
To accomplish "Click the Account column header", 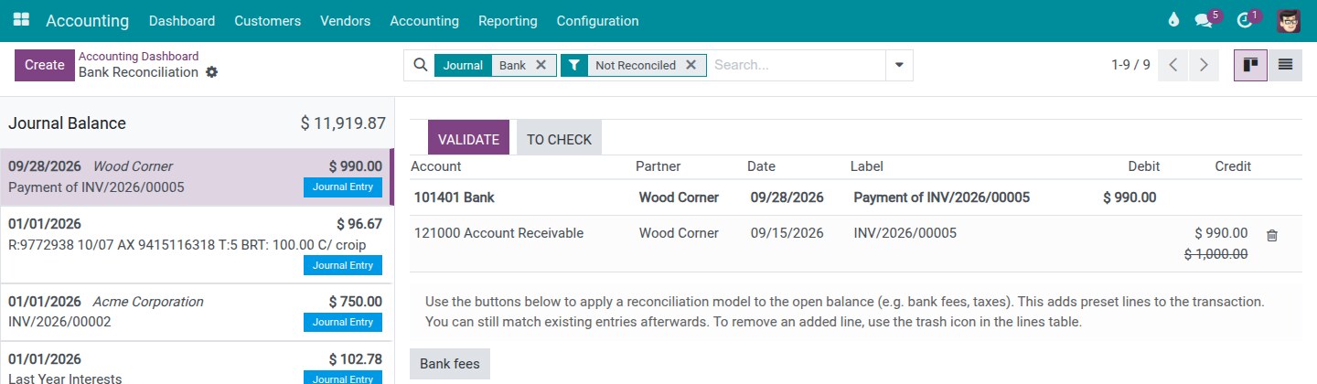I will pos(436,166).
